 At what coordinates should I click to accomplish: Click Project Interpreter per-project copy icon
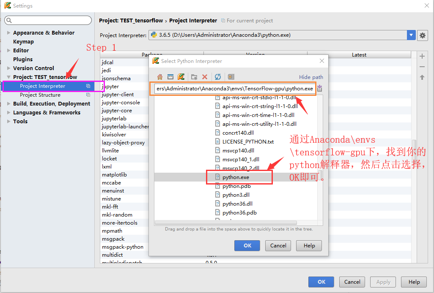point(88,86)
